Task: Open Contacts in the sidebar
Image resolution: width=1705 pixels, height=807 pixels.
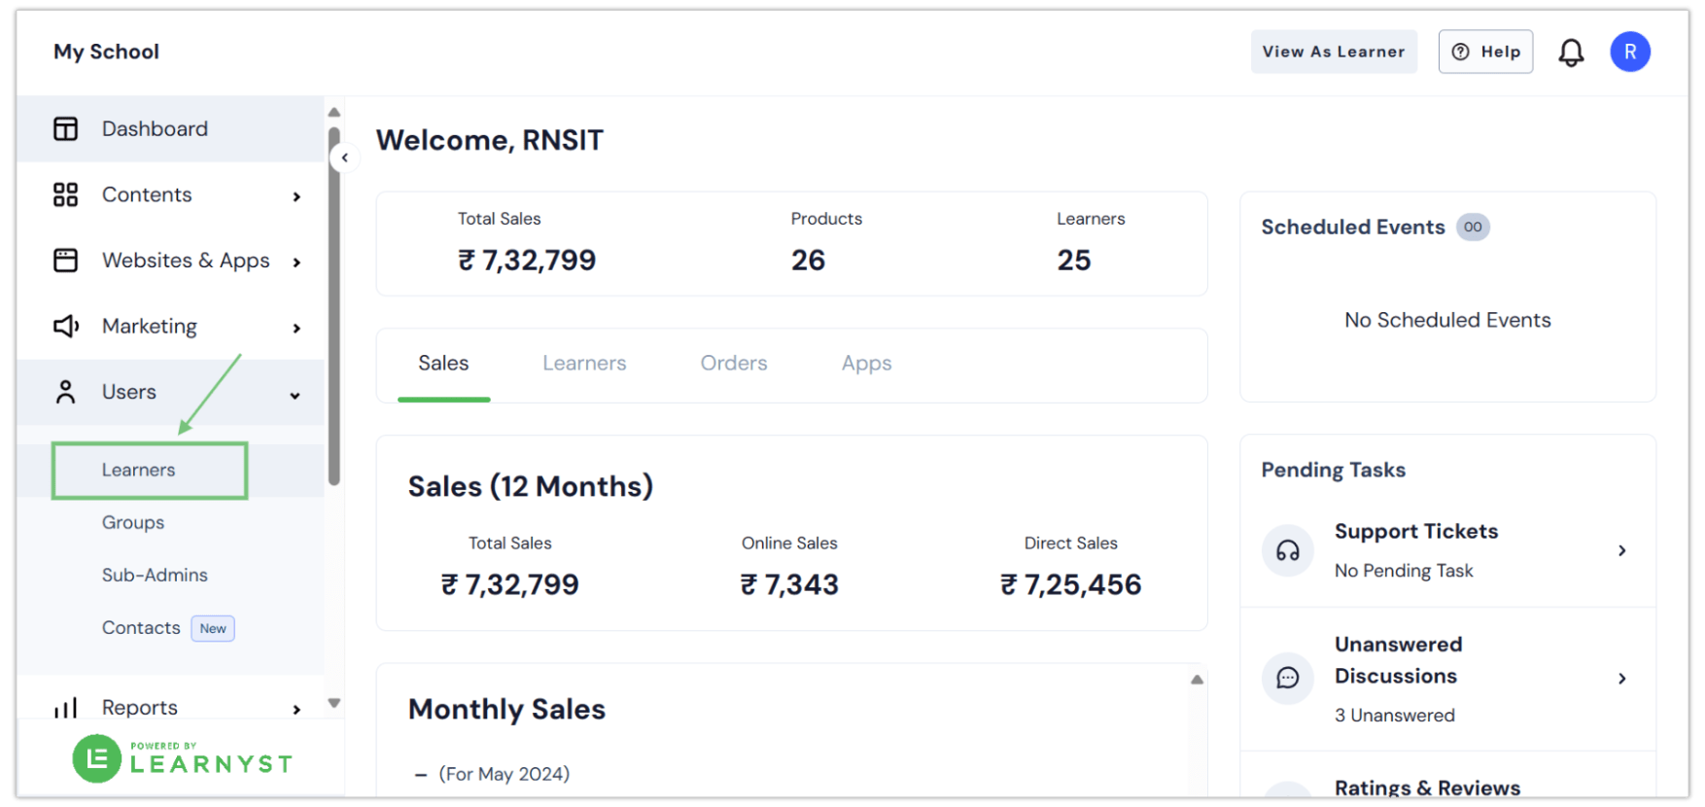Action: click(141, 628)
